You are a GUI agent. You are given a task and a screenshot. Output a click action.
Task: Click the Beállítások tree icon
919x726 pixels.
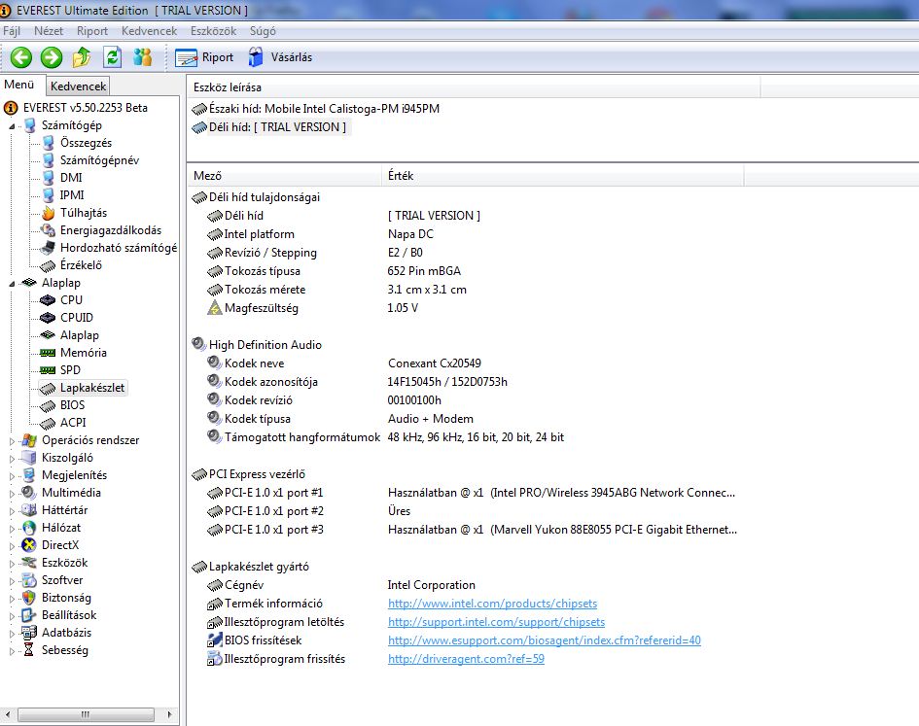(x=29, y=615)
